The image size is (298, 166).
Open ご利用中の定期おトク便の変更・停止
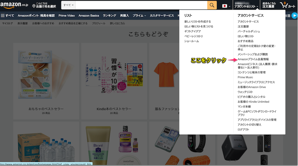257,48
